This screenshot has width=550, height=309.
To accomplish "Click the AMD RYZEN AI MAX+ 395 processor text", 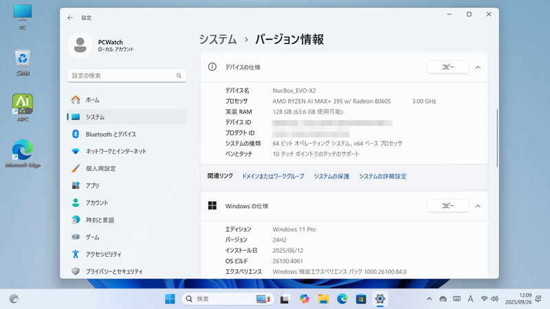I will coord(331,101).
